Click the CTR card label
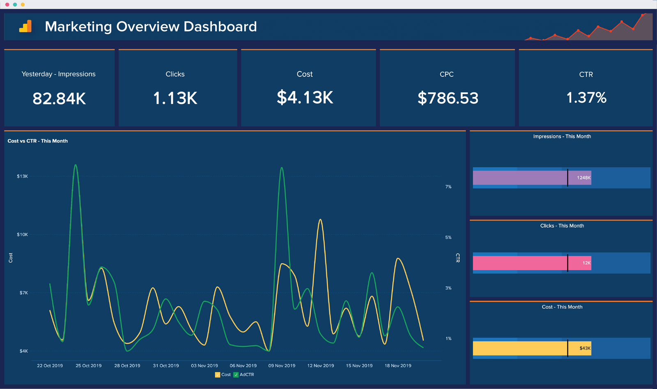 coord(586,74)
